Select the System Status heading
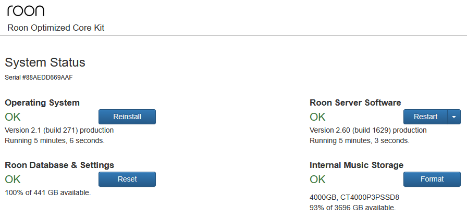Viewport: 467px width, 219px height. tap(45, 63)
